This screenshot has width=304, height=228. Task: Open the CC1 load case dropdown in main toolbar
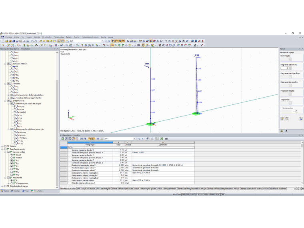pos(102,41)
